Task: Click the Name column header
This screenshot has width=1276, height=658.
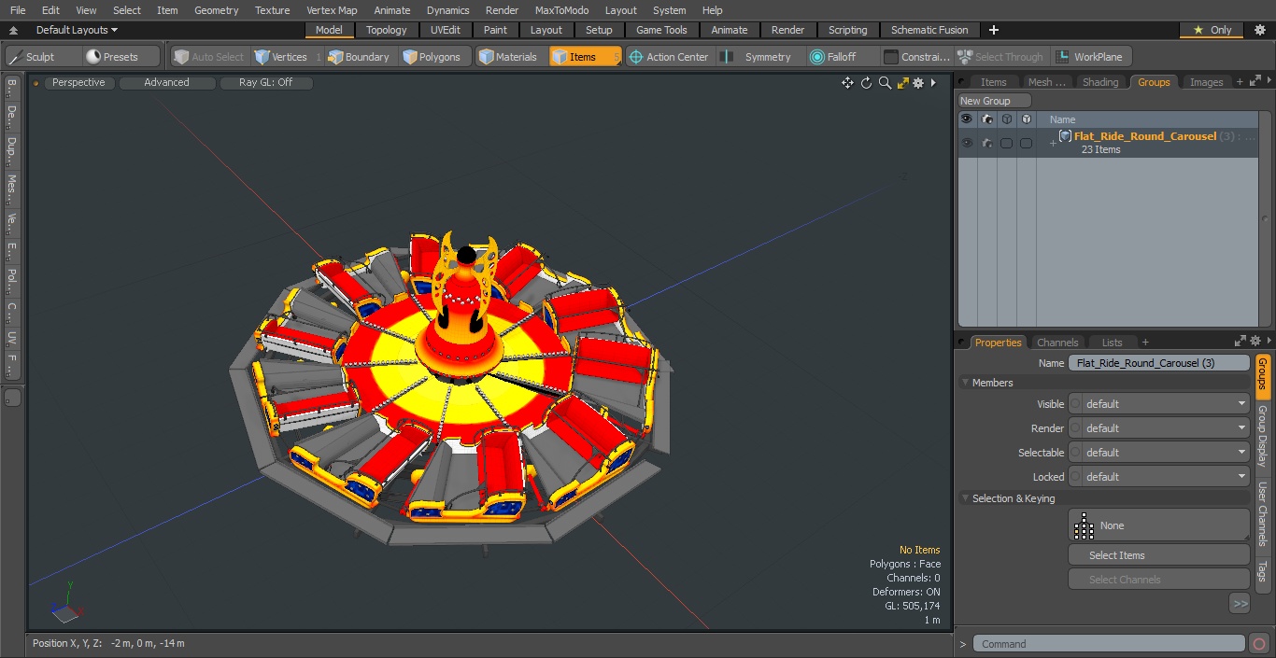Action: (1062, 119)
